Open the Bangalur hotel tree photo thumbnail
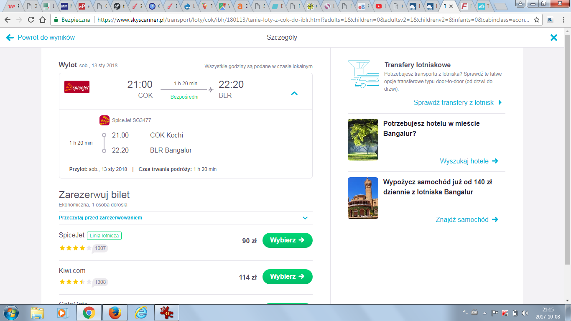Viewport: 571px width, 321px height. point(363,140)
